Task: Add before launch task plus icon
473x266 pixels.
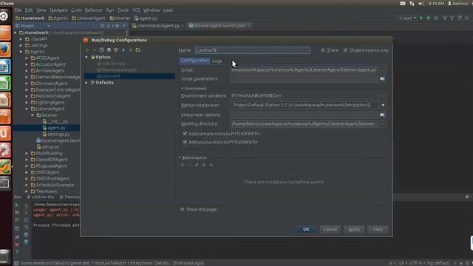Action: 183,165
